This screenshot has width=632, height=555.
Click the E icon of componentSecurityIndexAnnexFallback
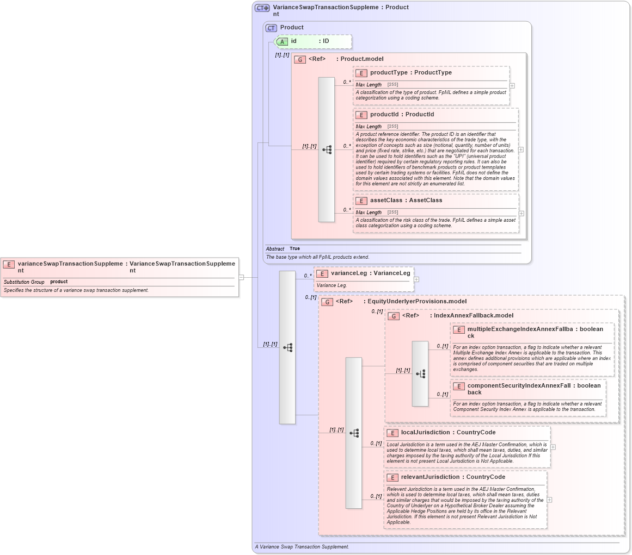click(459, 386)
